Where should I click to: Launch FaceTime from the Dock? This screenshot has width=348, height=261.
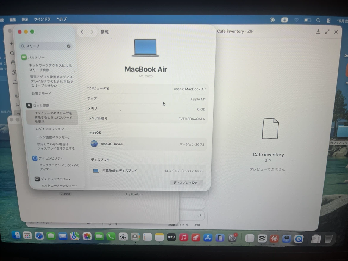coord(99,237)
